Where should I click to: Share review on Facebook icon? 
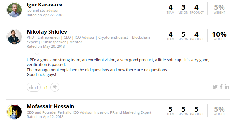[x=221, y=87]
